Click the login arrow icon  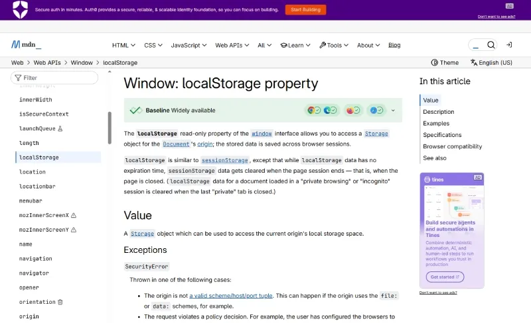(509, 44)
